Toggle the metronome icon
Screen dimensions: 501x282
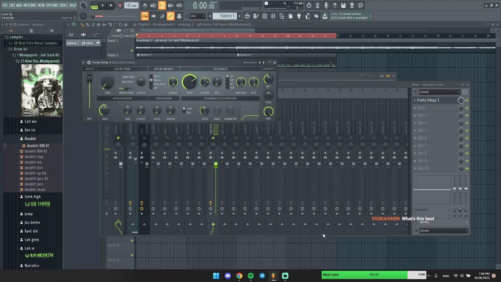click(x=145, y=5)
